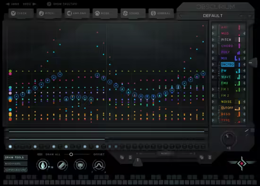Select the eraser draw tool
Viewport: 260px width, 186px height.
pyautogui.click(x=62, y=165)
